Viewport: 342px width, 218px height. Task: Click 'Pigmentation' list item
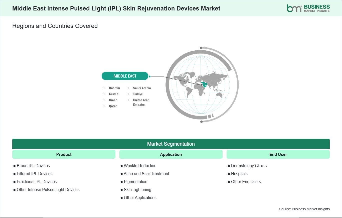pyautogui.click(x=135, y=182)
